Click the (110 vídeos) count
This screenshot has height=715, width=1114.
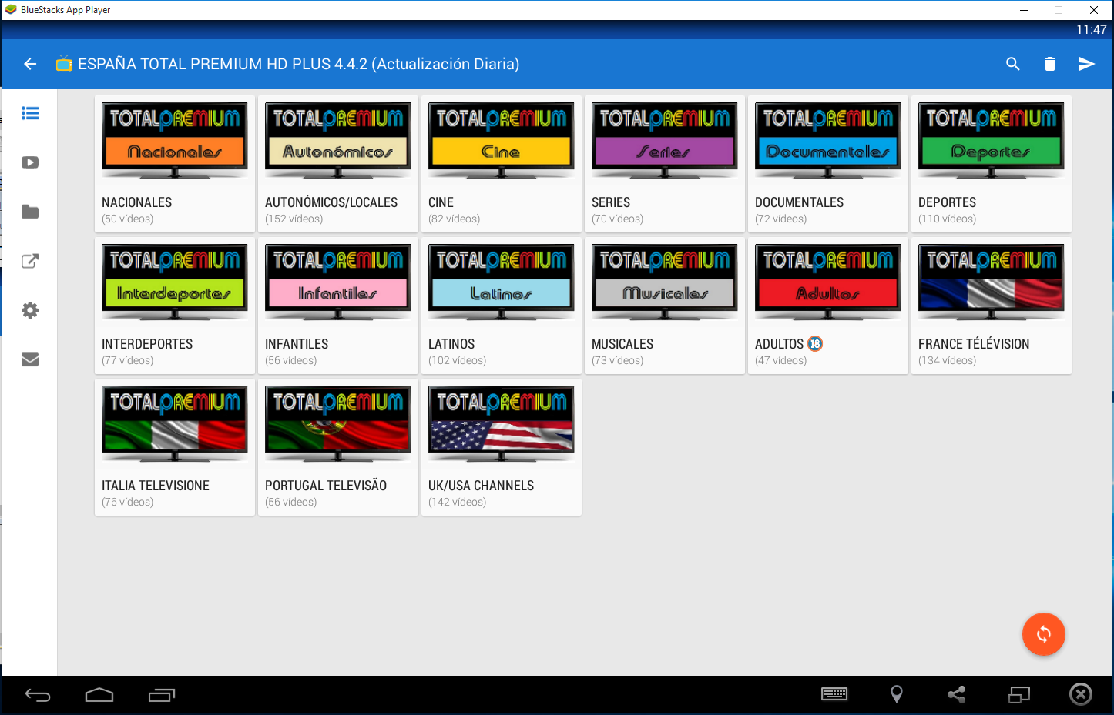[948, 219]
